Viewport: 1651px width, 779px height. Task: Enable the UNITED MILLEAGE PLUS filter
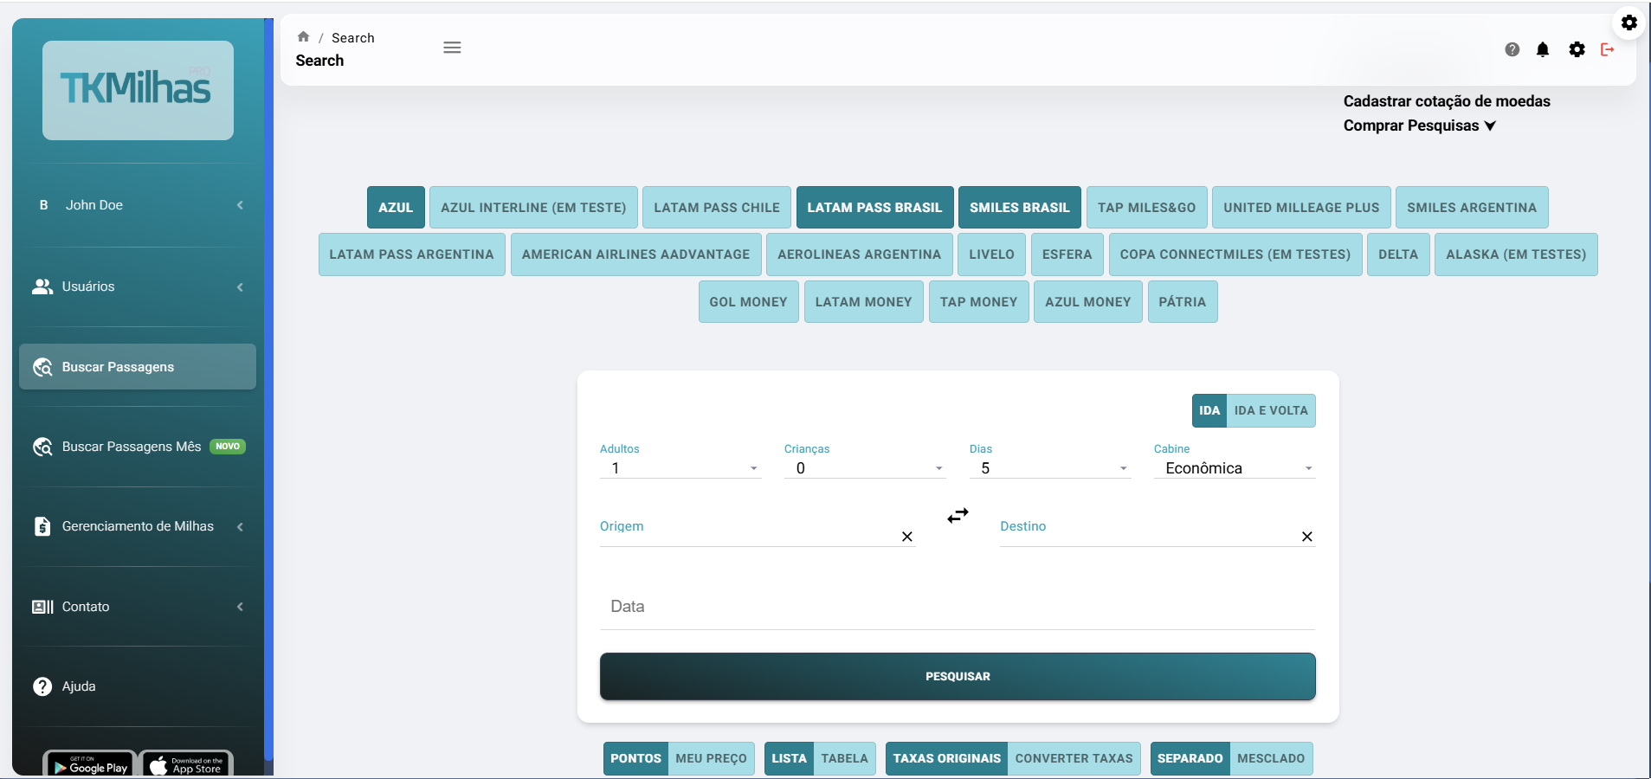coord(1301,208)
